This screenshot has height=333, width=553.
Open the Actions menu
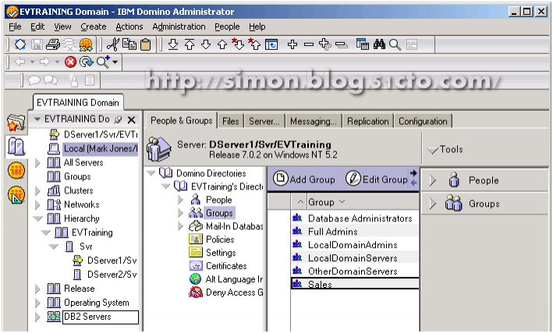(x=129, y=27)
